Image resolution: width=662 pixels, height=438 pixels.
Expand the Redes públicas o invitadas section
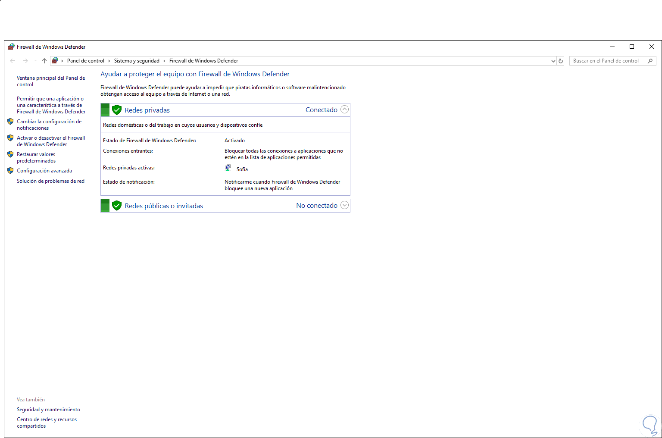click(344, 205)
